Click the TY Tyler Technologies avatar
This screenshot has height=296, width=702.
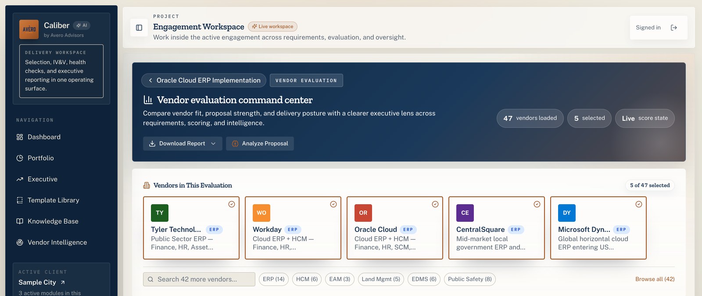tap(160, 213)
